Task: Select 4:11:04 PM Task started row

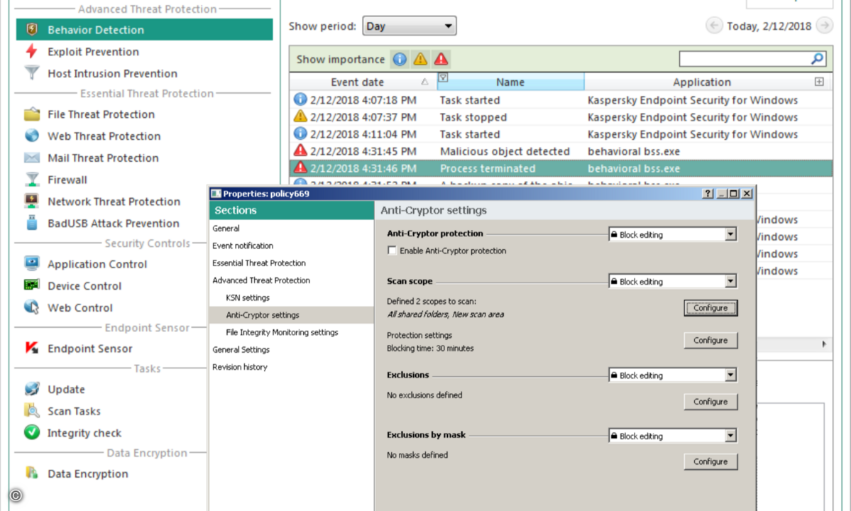Action: point(561,134)
